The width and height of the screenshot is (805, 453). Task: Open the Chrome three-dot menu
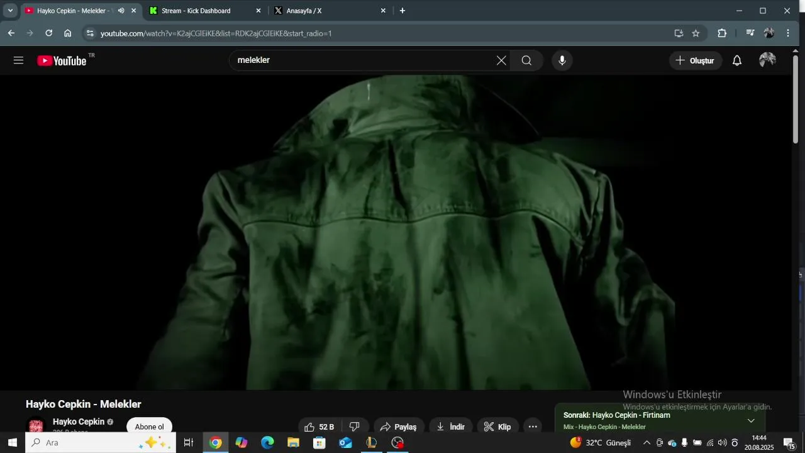pos(788,33)
